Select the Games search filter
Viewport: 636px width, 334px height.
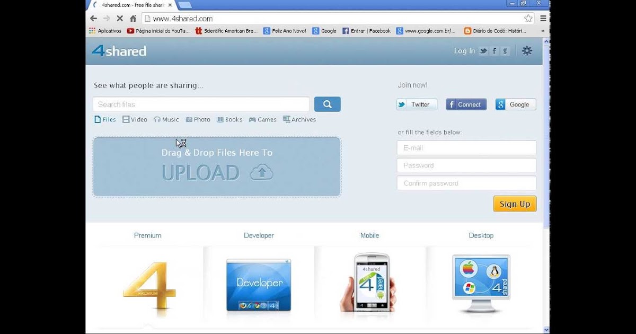pos(262,120)
